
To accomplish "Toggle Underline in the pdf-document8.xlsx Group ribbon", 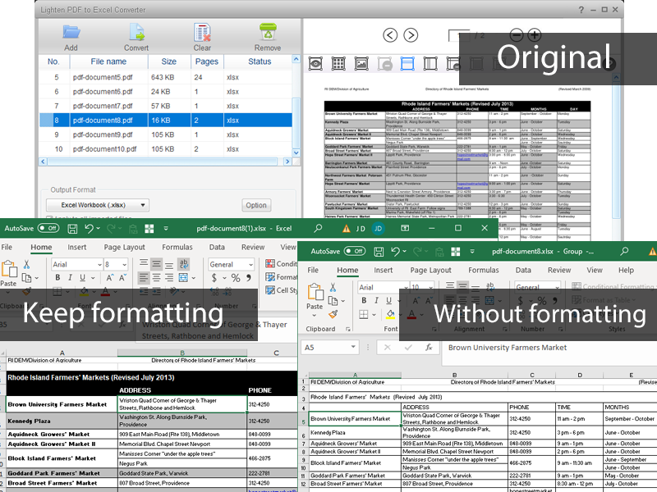I will (389, 300).
